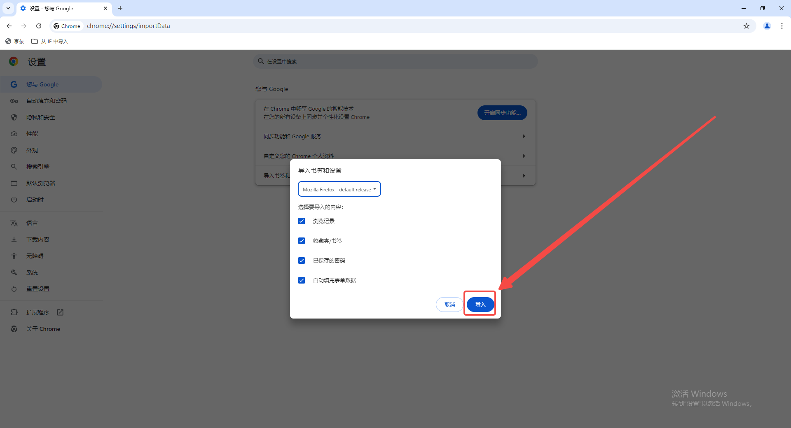Image resolution: width=791 pixels, height=428 pixels.
Task: Select 您与 Google in the sidebar
Action: tap(51, 84)
